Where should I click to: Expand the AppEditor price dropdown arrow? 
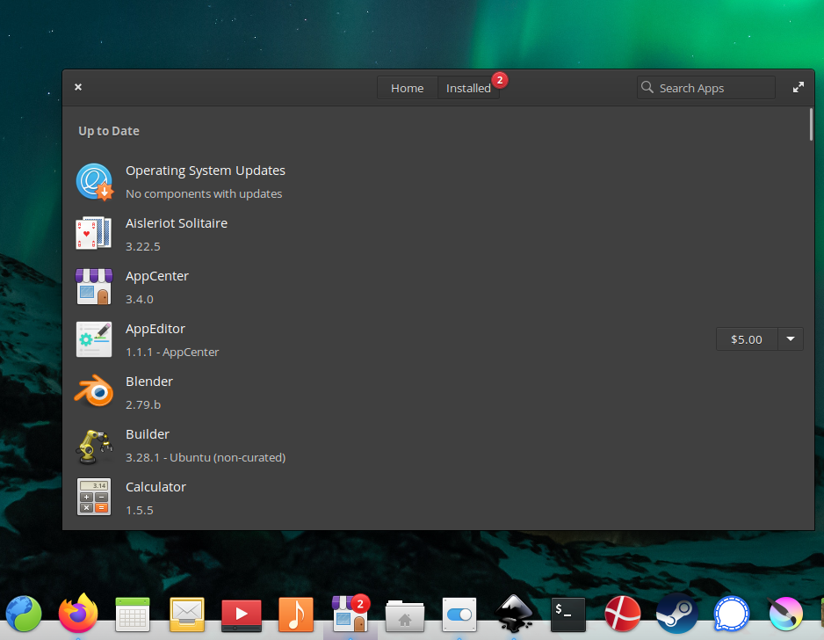coord(791,339)
